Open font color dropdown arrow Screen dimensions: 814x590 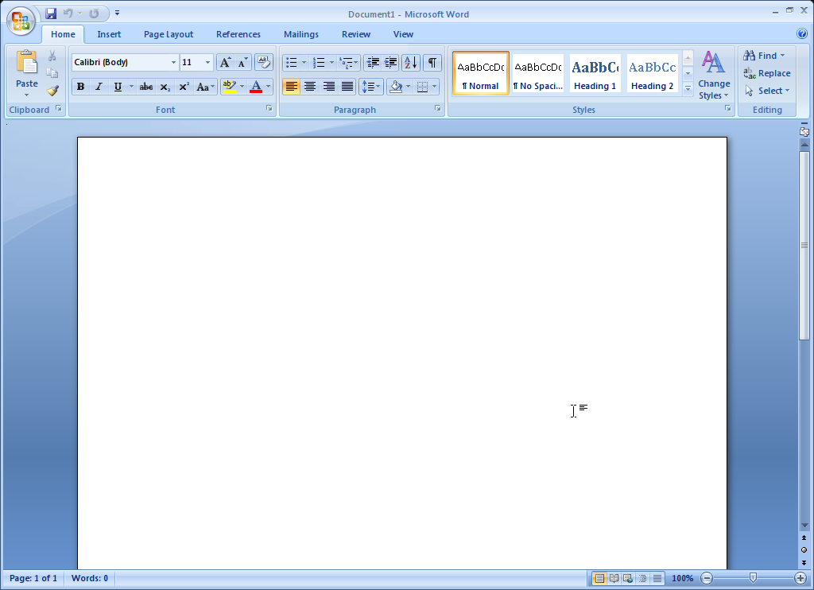[x=269, y=87]
